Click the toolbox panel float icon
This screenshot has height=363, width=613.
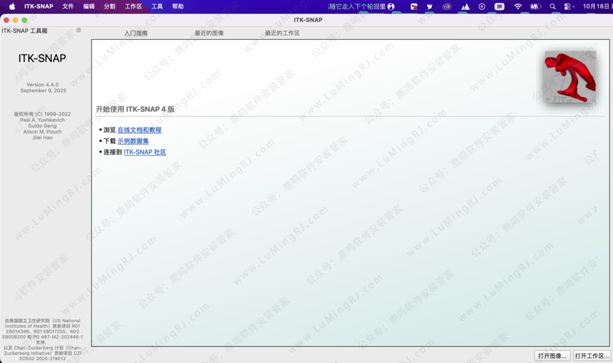click(79, 30)
